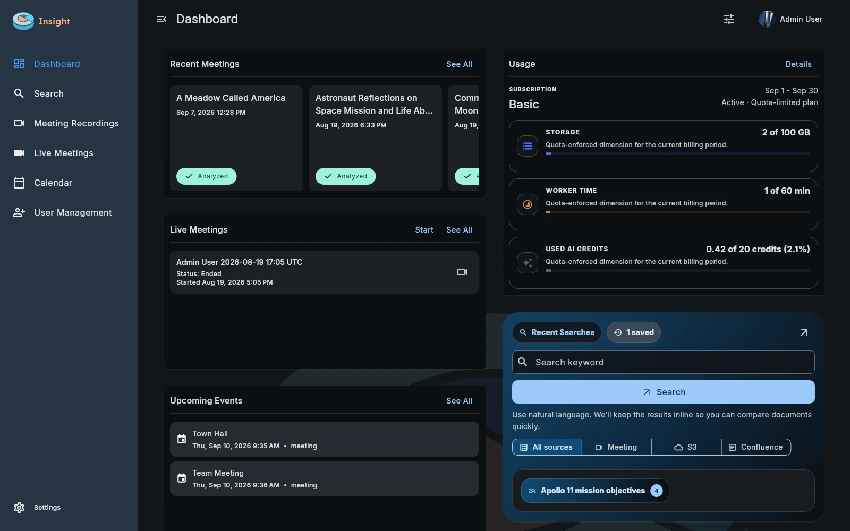The height and width of the screenshot is (531, 850).
Task: Click the Admin User avatar
Action: (767, 19)
